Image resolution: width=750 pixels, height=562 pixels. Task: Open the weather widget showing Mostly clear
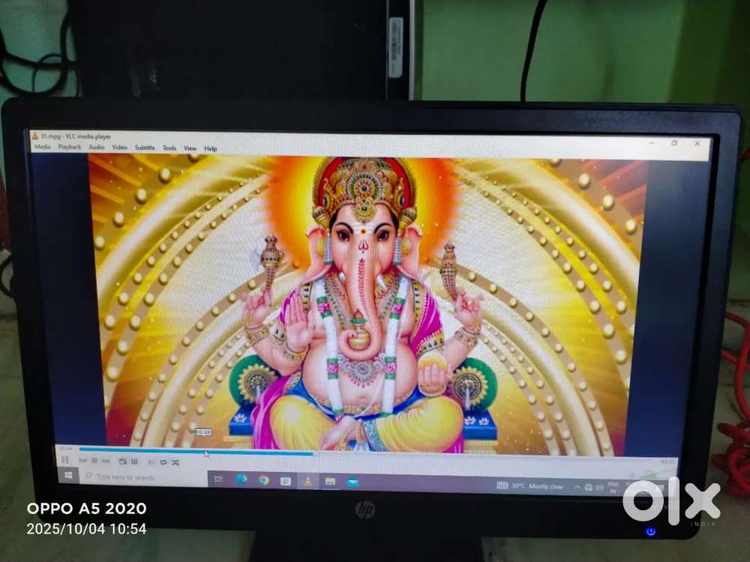[531, 486]
